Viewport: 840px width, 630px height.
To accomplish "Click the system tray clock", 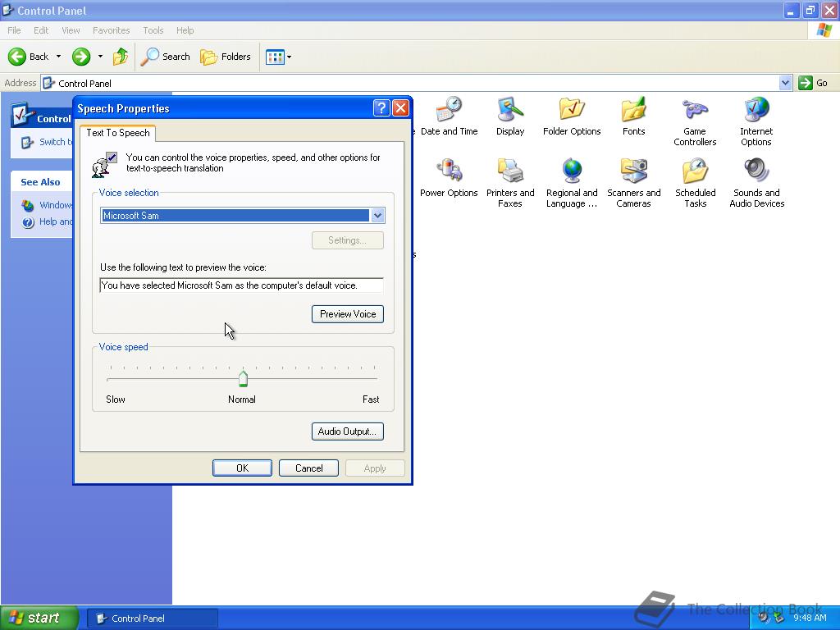I will [x=810, y=618].
